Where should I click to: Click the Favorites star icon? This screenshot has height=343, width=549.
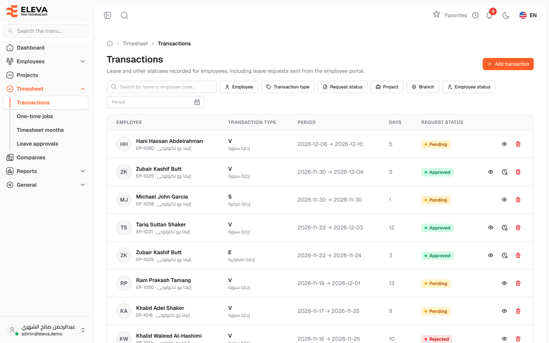pyautogui.click(x=437, y=14)
